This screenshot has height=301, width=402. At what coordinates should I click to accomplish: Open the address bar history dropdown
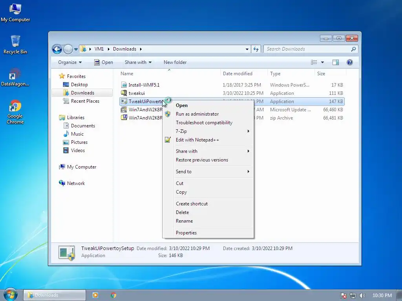pos(247,49)
